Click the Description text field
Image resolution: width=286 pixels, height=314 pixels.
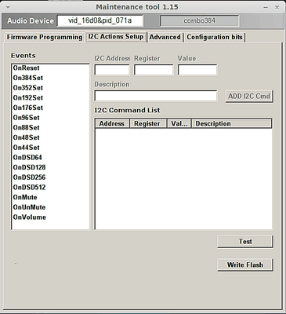155,96
